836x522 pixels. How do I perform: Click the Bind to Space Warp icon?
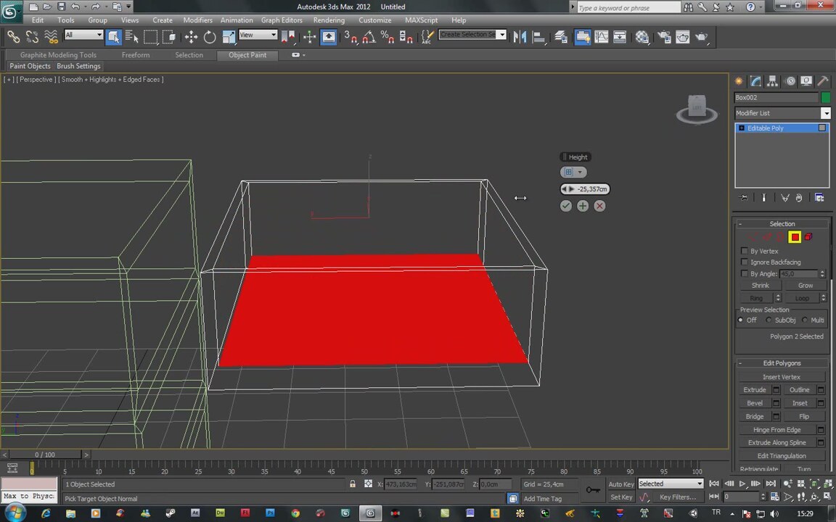click(x=52, y=37)
